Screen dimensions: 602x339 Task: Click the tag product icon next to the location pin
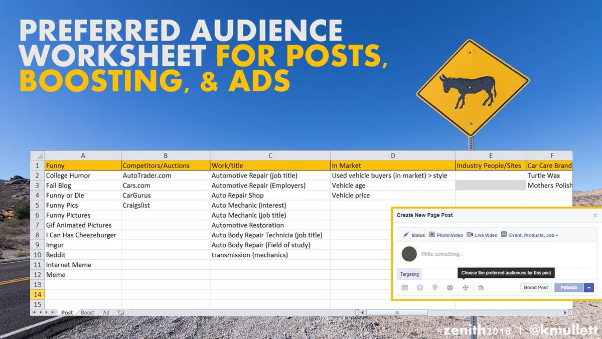pyautogui.click(x=450, y=287)
